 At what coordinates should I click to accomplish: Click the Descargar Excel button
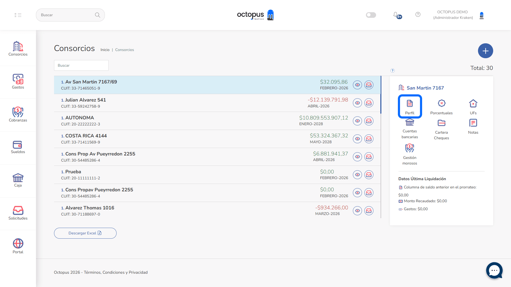85,233
